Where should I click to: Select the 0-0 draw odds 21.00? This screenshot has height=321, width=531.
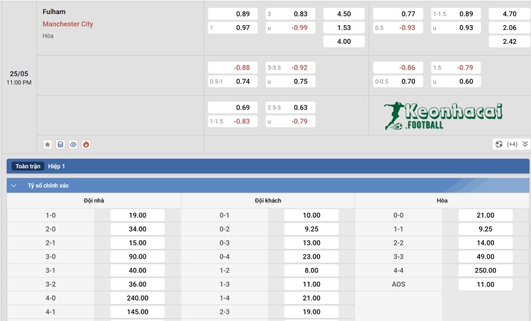click(485, 215)
